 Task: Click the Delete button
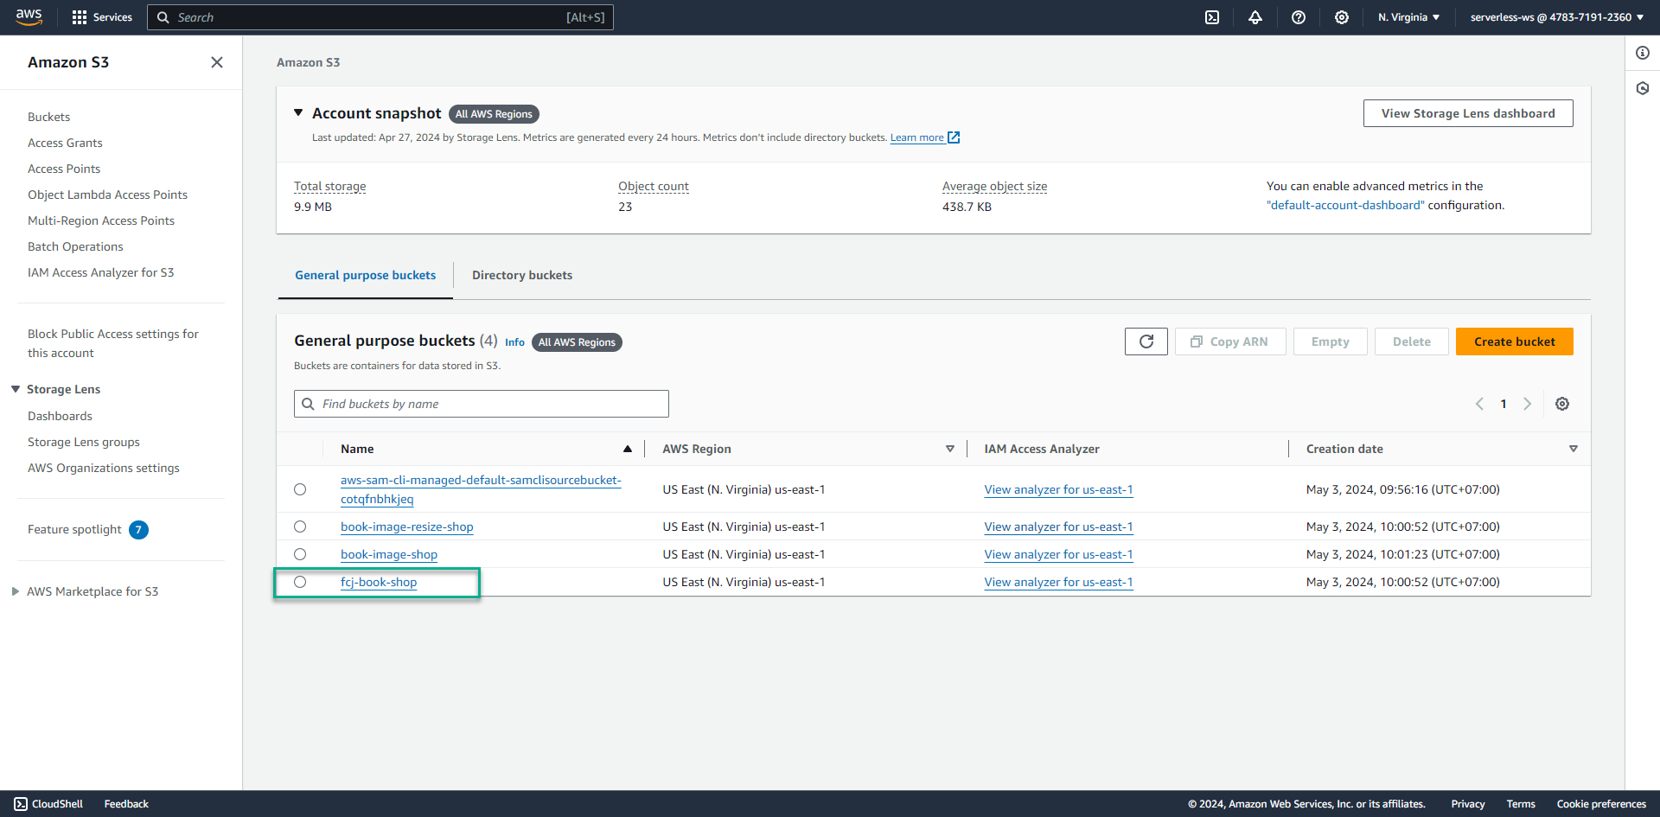(x=1412, y=341)
